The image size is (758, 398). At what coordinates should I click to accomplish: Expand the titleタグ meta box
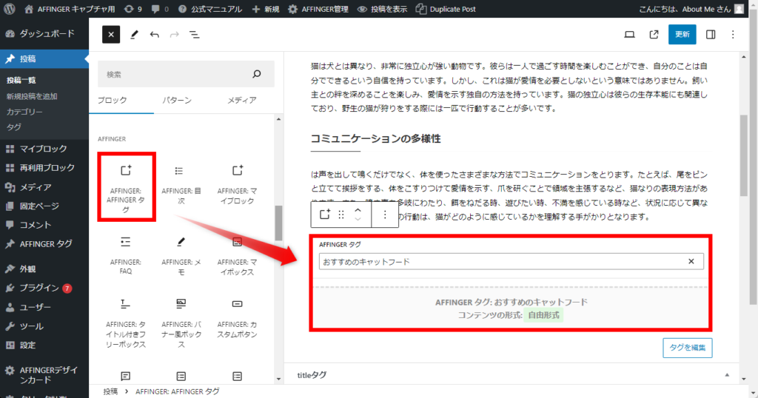[x=726, y=376]
